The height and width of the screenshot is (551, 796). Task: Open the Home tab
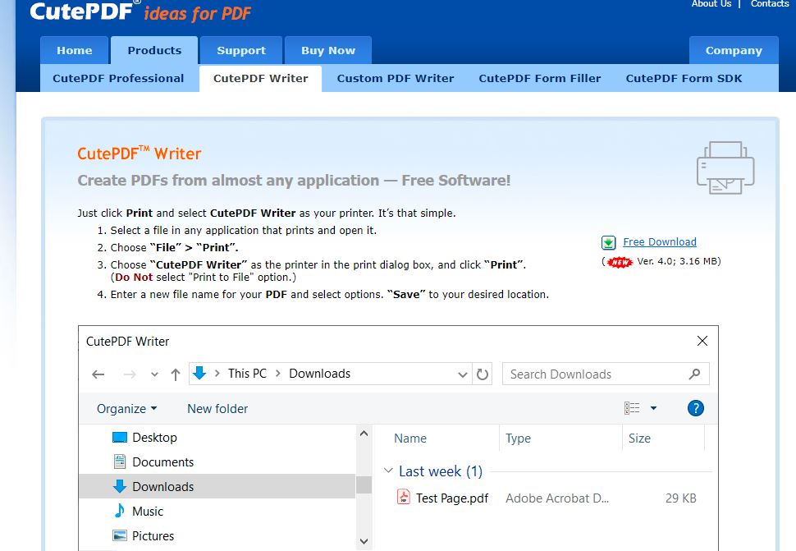tap(75, 50)
